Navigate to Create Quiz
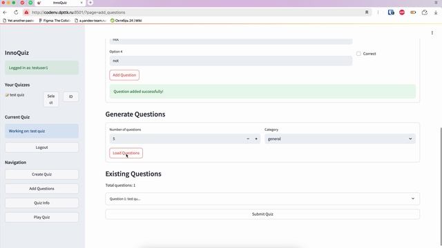The image size is (442, 248). (41, 174)
